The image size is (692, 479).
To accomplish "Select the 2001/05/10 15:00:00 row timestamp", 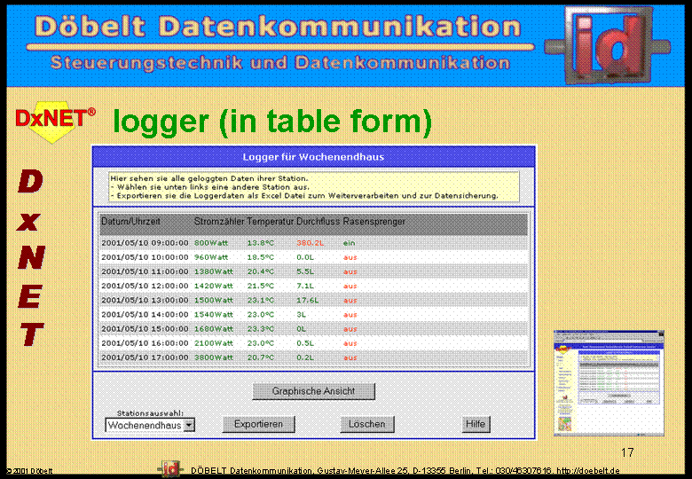I will (145, 329).
